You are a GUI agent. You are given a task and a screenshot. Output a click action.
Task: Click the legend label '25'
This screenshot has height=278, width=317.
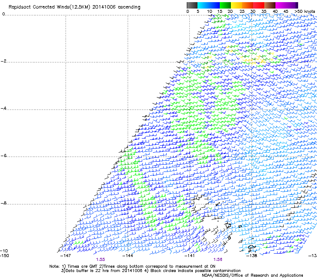click(242, 12)
